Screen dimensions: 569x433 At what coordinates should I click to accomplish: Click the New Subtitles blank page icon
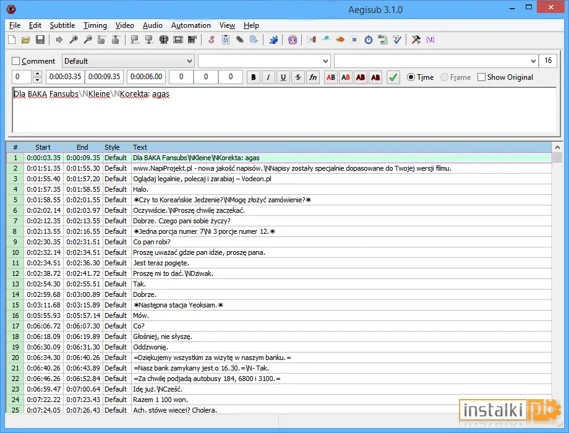point(12,40)
